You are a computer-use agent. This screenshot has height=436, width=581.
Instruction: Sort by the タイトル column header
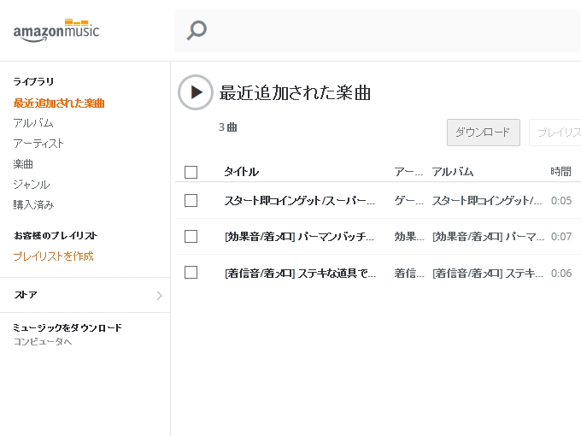tap(241, 172)
